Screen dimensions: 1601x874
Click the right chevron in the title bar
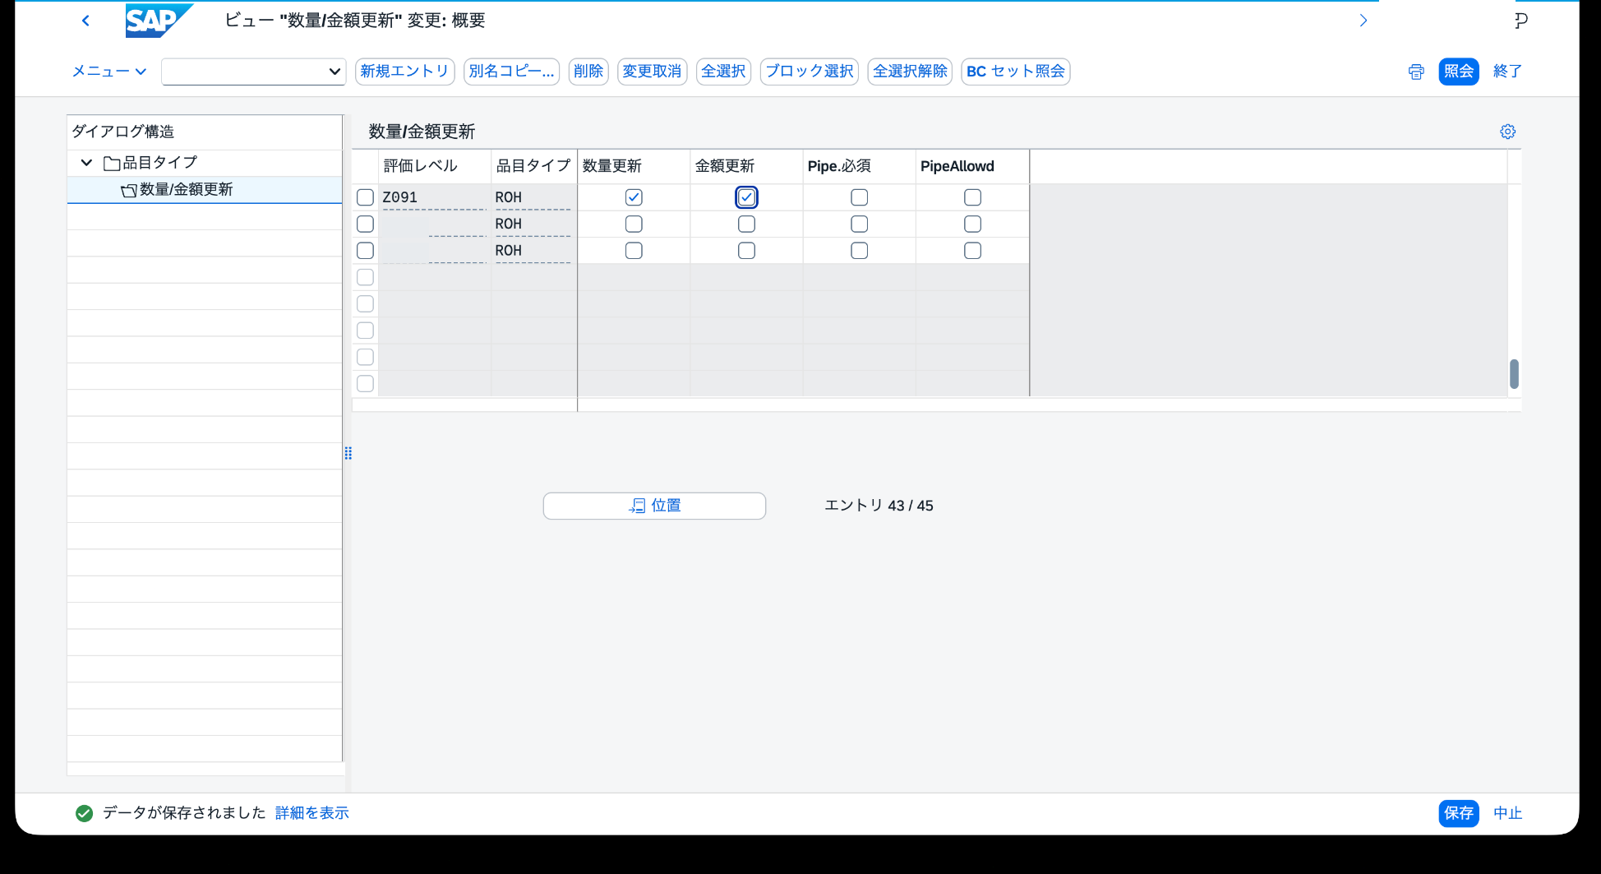point(1363,21)
